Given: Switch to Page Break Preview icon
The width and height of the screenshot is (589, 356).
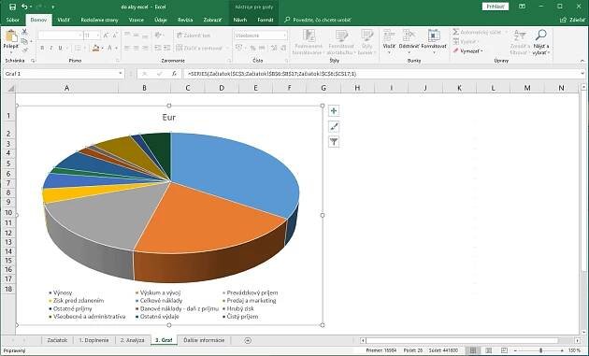Looking at the screenshot, I should point(504,350).
